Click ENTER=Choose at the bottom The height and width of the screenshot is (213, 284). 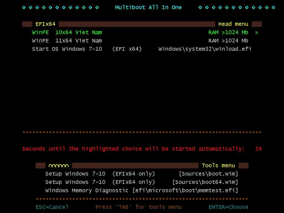point(228,207)
